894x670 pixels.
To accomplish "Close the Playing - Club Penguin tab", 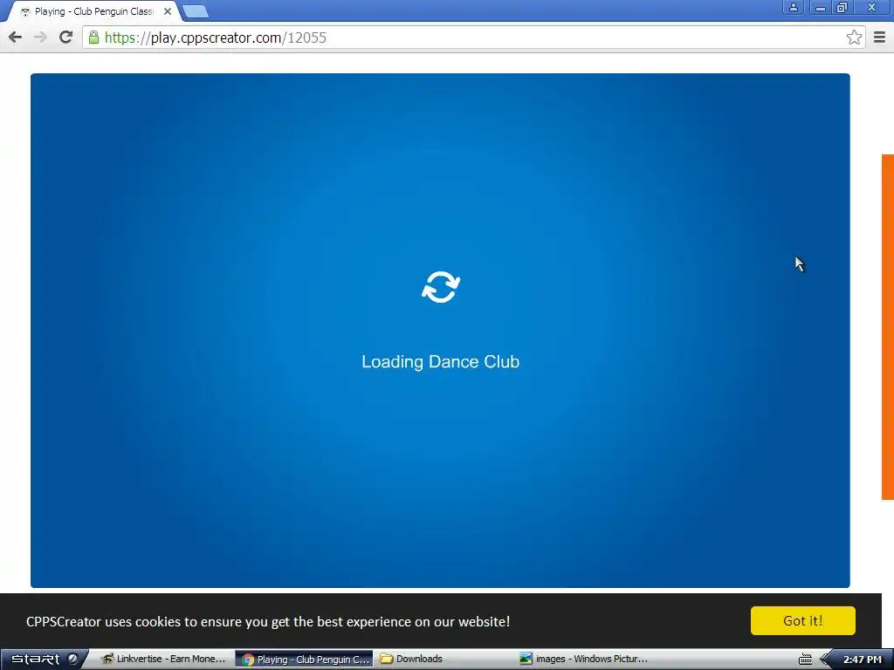I will 167,11.
